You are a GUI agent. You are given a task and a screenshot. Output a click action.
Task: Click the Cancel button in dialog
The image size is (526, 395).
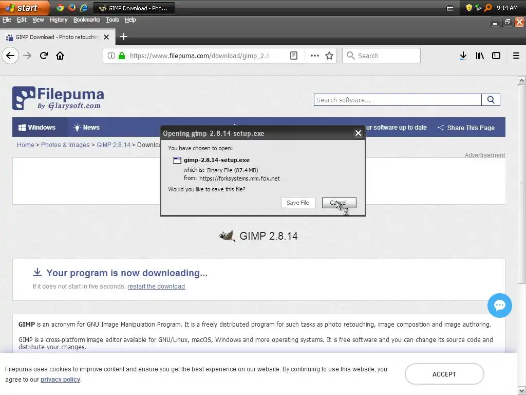tap(339, 203)
